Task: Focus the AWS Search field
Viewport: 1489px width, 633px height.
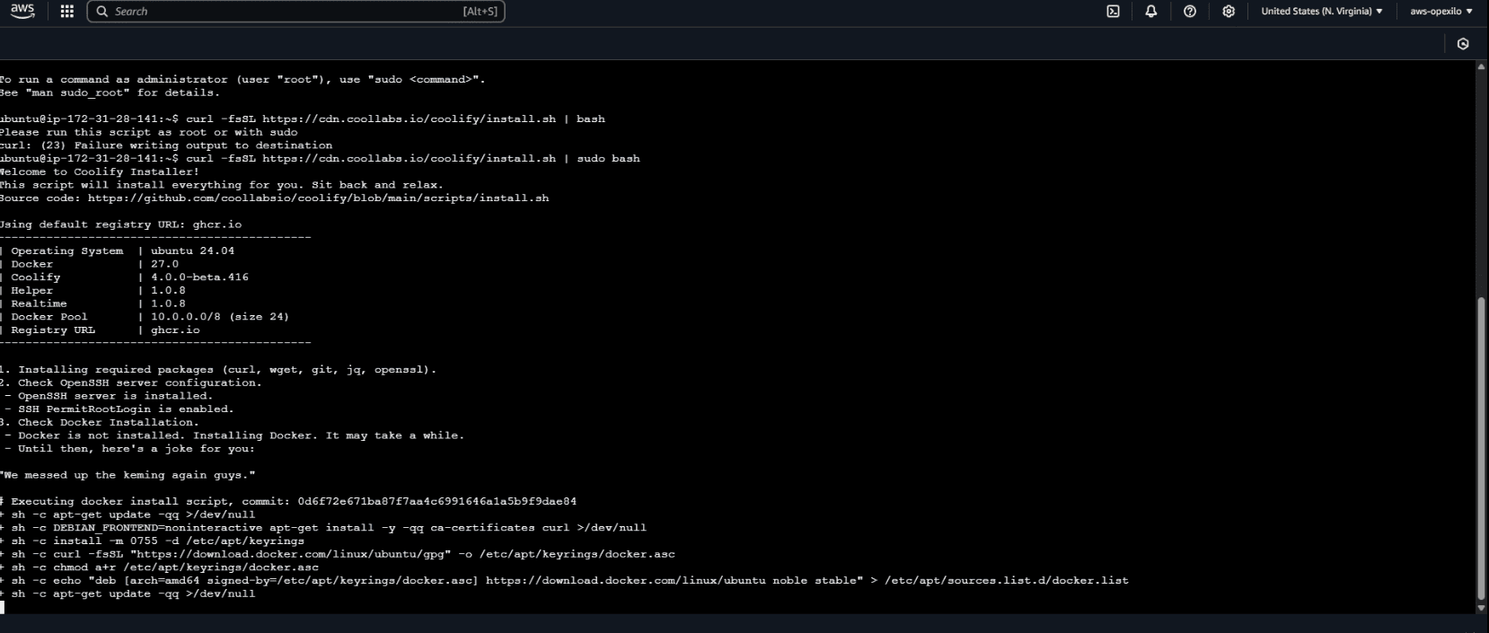Action: point(295,12)
